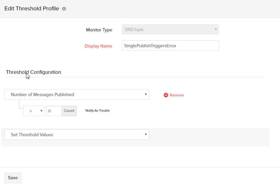Click the Threshold Configuration section heading

click(33, 72)
